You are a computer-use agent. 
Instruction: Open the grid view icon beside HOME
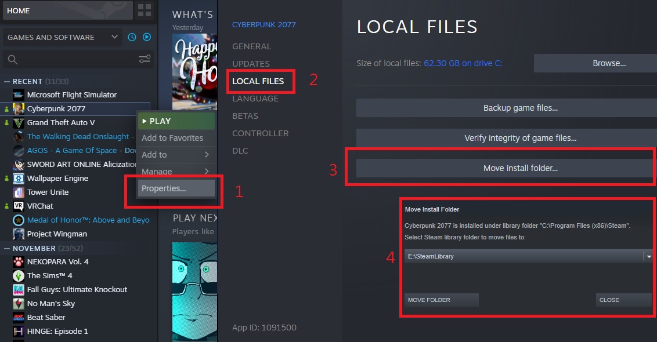tap(145, 10)
